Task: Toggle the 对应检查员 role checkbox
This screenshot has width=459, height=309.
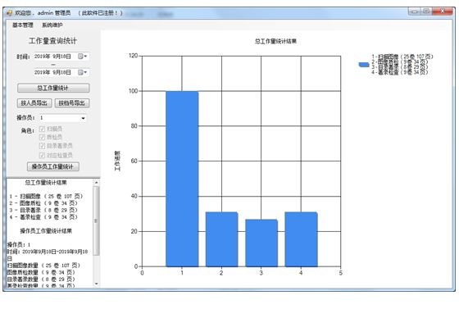Action: pyautogui.click(x=42, y=155)
